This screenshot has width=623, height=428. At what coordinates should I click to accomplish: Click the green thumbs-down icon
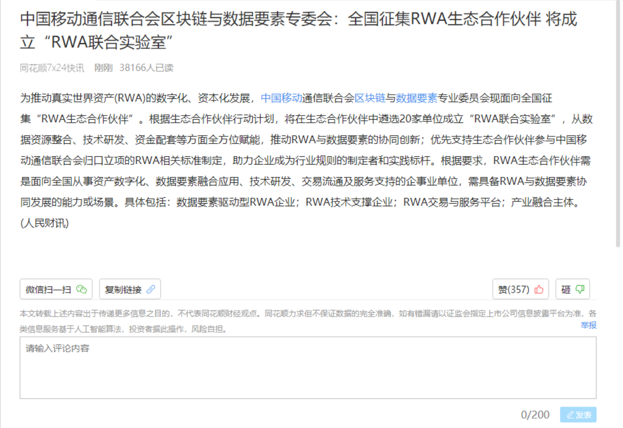[580, 289]
